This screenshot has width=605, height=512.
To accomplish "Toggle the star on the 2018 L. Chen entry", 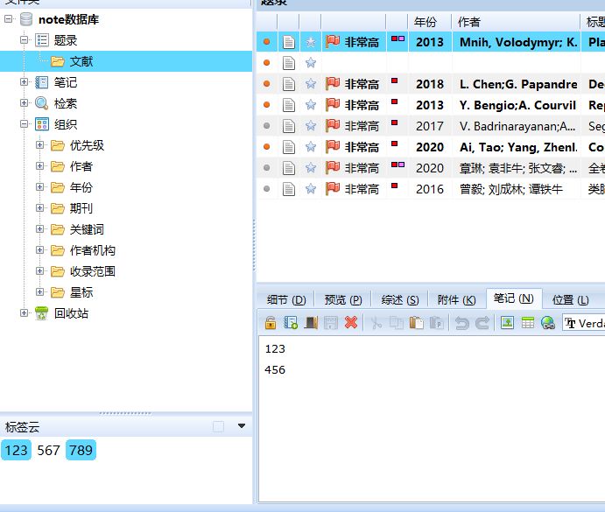I will [311, 84].
